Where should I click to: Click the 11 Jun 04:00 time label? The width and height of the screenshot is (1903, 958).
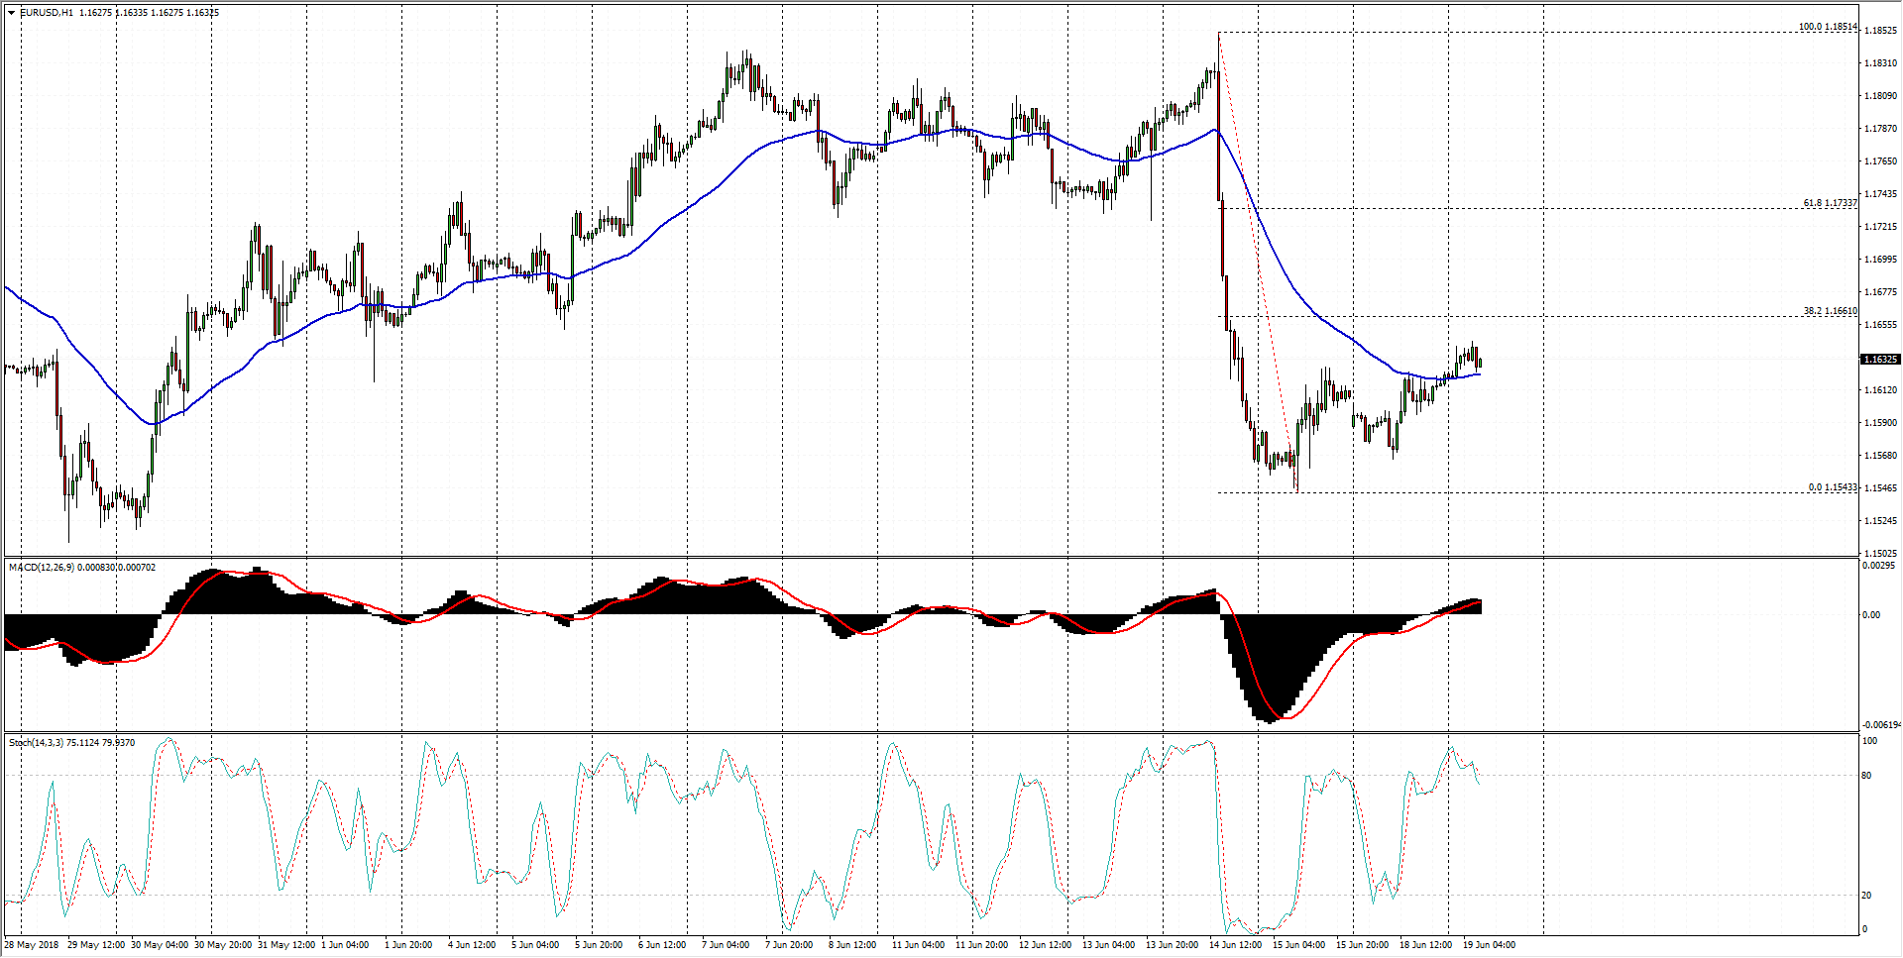coord(916,945)
